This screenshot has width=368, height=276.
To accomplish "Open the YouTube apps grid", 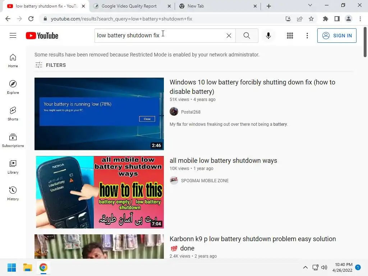I will pyautogui.click(x=290, y=36).
